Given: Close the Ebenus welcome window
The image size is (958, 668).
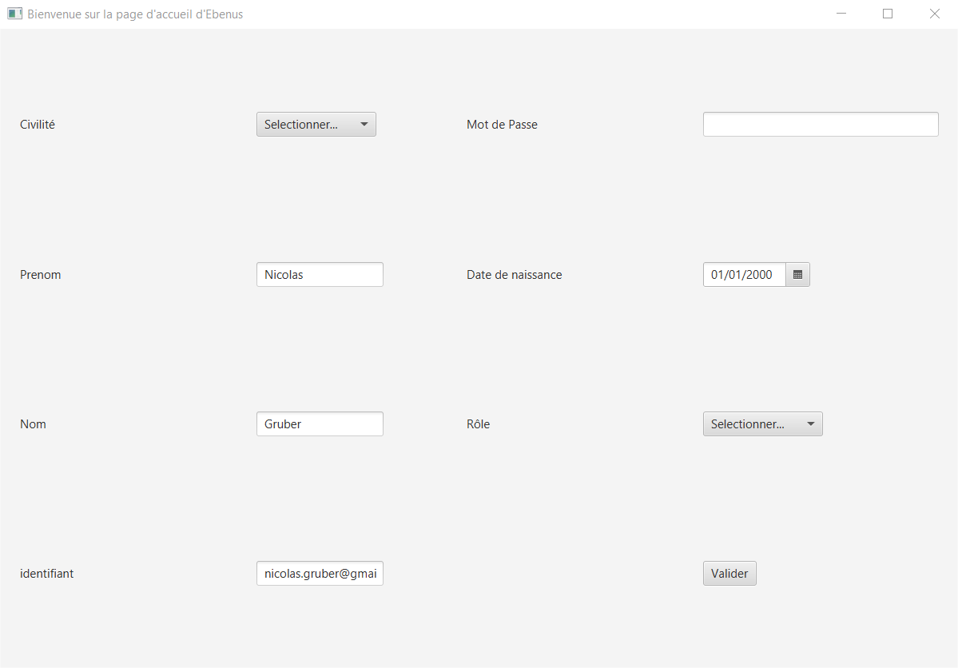Looking at the screenshot, I should (934, 14).
